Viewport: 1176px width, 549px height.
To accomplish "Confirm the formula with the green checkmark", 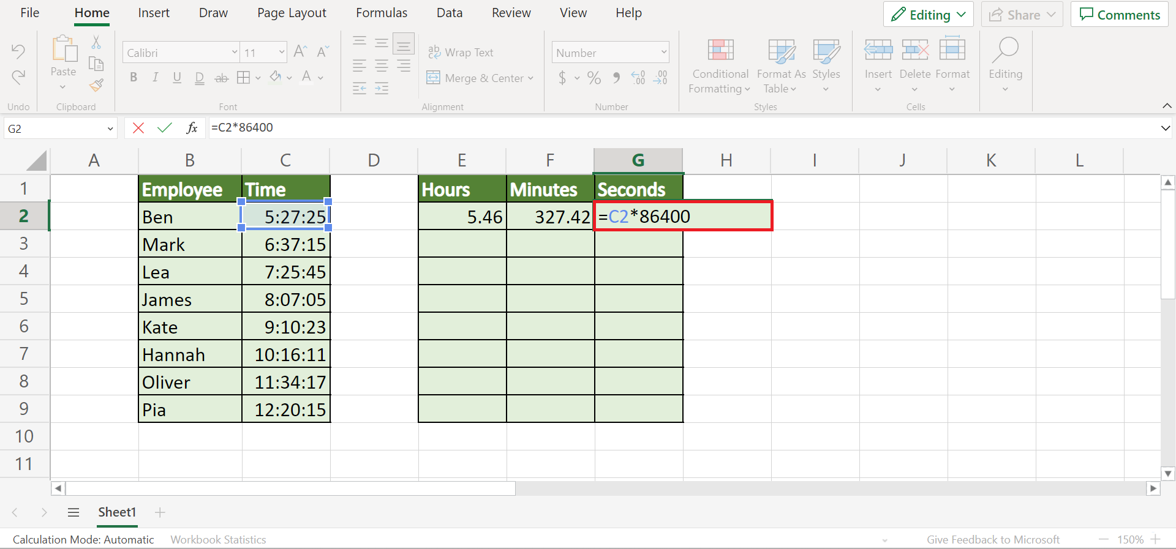I will tap(165, 128).
